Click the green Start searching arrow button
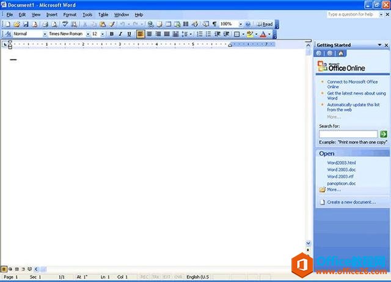Viewport: 391px width, 282px height. click(384, 134)
